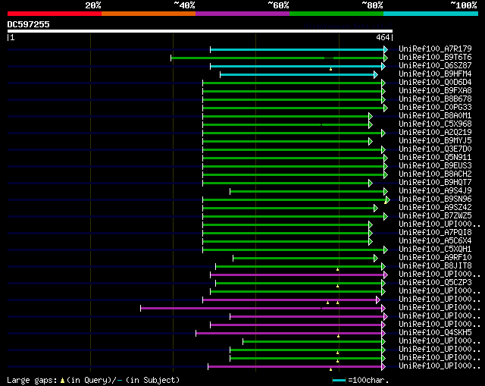
Task: Click the green alignment bar for A9S4J9
Action: [307, 192]
